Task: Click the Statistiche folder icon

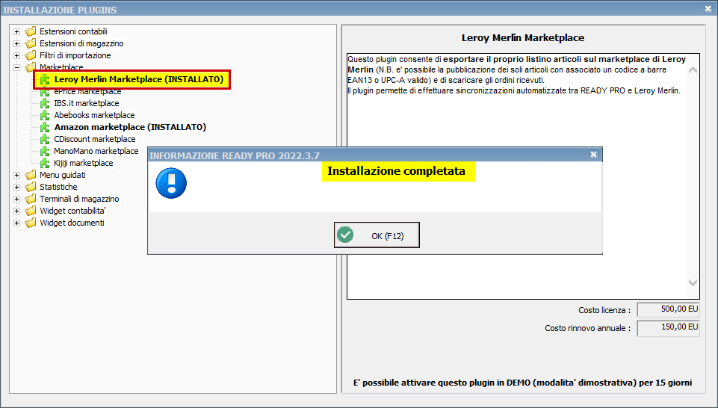Action: click(x=31, y=187)
